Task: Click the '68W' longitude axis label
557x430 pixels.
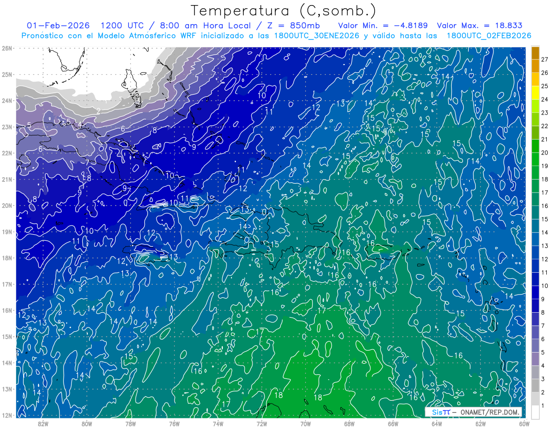Action: (x=349, y=424)
